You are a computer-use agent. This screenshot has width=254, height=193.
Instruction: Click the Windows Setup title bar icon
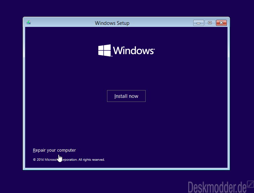[29, 23]
